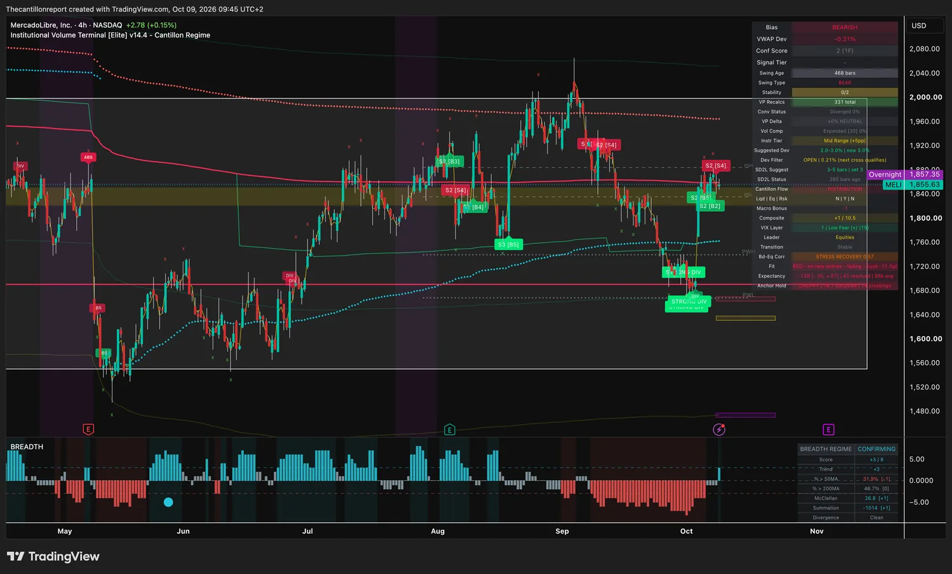
Task: Click the CONFIRMING breadth regime cell
Action: [x=876, y=449]
